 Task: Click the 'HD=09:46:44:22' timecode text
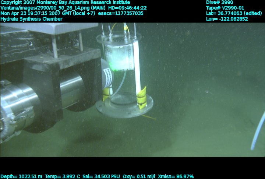[x=127, y=8]
